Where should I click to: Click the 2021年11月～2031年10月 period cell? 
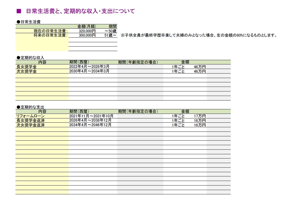coord(91,116)
